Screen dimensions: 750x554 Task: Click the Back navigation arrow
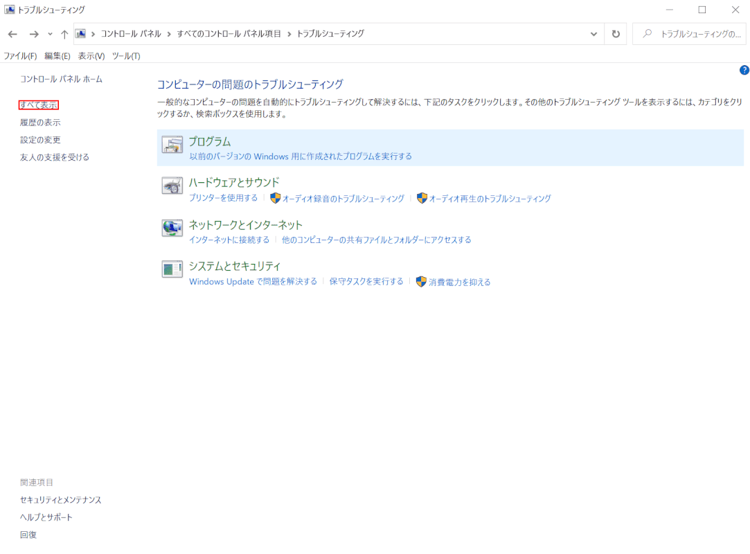pyautogui.click(x=12, y=34)
